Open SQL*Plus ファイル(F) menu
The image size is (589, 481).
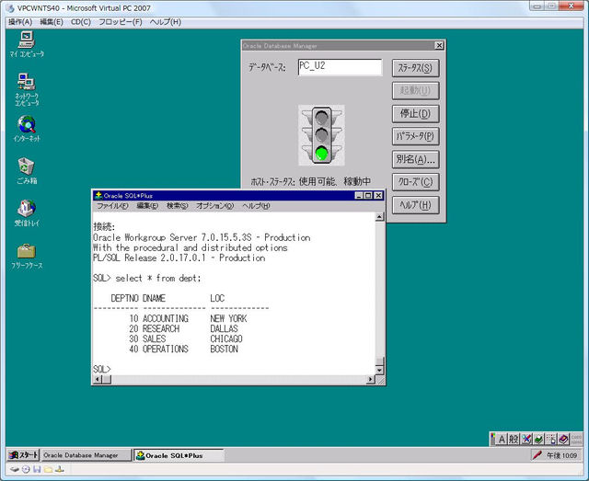[112, 206]
